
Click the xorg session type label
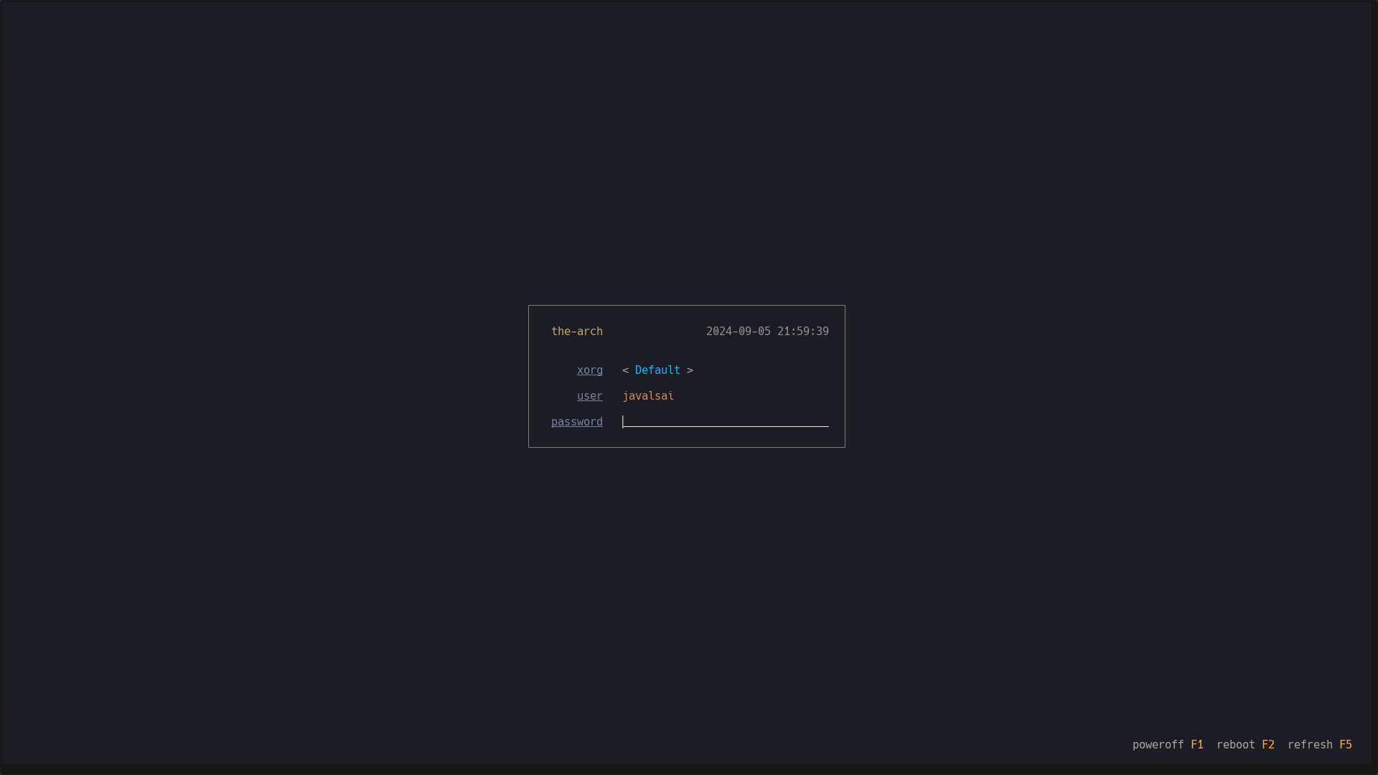coord(590,370)
